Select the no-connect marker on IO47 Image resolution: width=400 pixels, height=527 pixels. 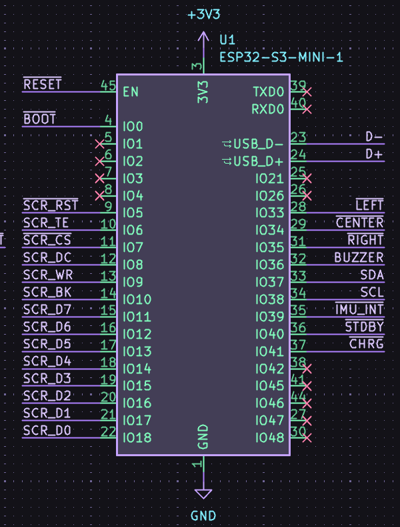pyautogui.click(x=307, y=420)
